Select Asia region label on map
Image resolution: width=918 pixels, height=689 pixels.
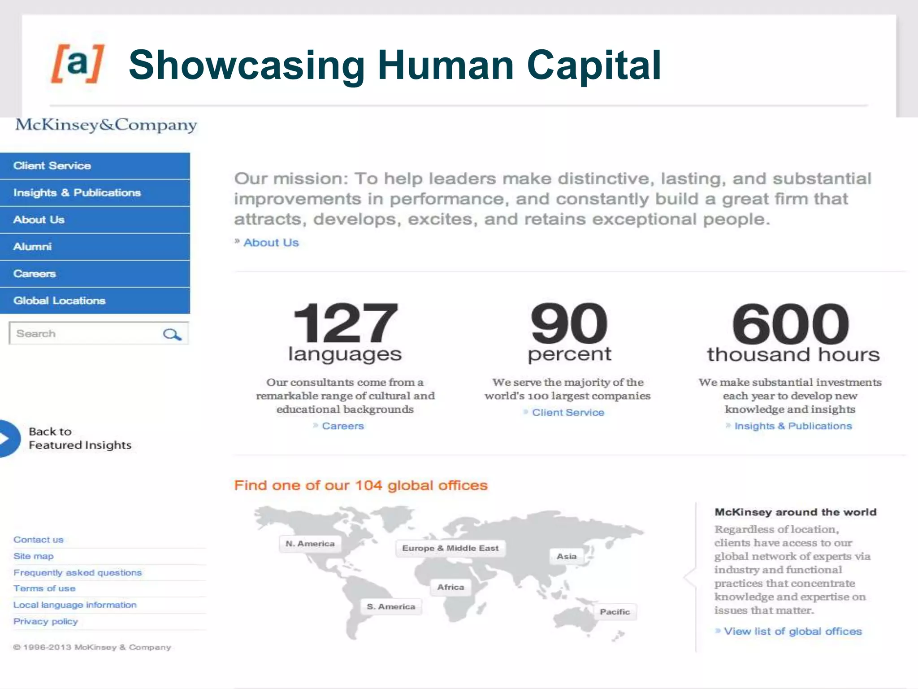567,556
